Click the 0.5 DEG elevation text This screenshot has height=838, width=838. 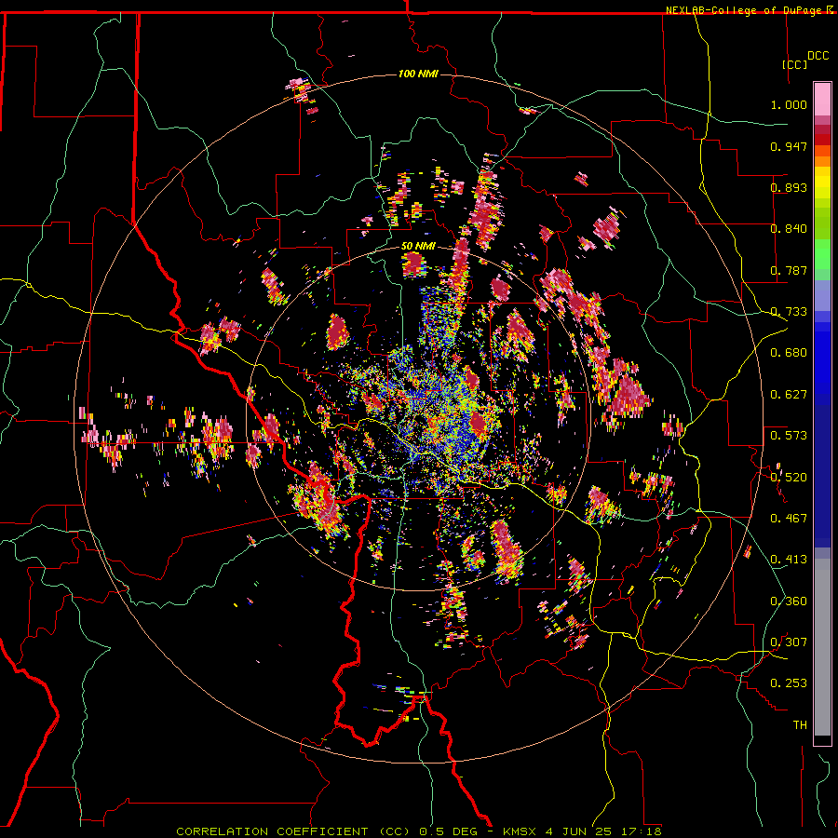pos(447,831)
